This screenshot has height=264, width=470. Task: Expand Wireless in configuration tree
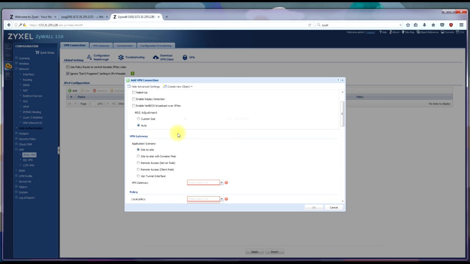(x=16, y=63)
